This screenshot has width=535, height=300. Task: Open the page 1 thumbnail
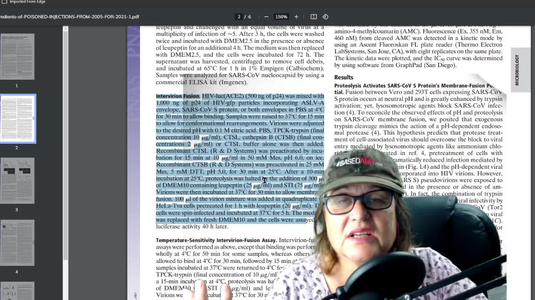coord(17,57)
